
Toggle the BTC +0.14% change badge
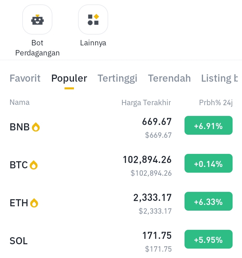point(208,163)
